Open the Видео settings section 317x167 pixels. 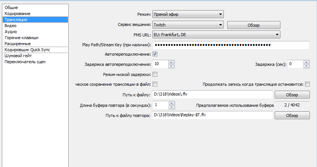pyautogui.click(x=35, y=26)
